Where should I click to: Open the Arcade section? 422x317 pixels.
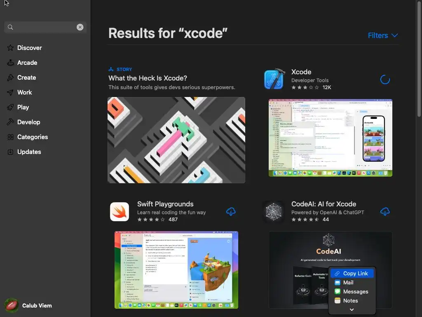(27, 63)
